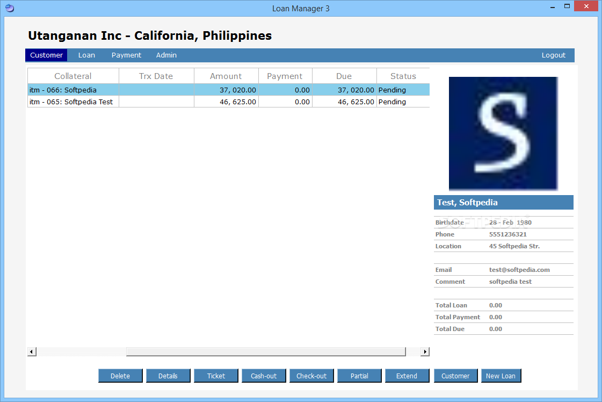
Task: Click the customer photo thumbnail
Action: (x=503, y=133)
